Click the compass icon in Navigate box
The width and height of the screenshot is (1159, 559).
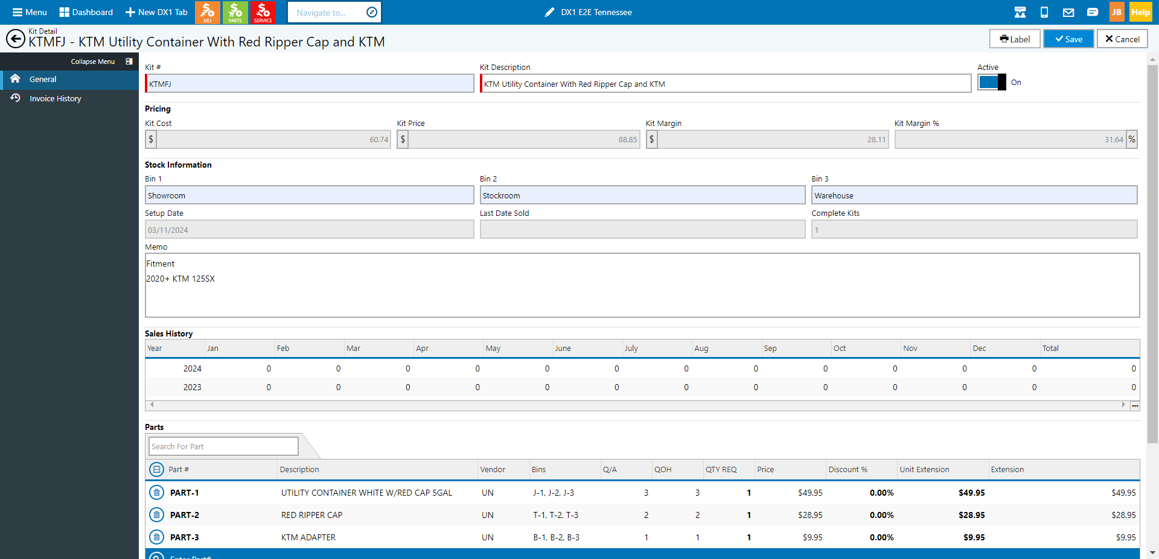(372, 12)
